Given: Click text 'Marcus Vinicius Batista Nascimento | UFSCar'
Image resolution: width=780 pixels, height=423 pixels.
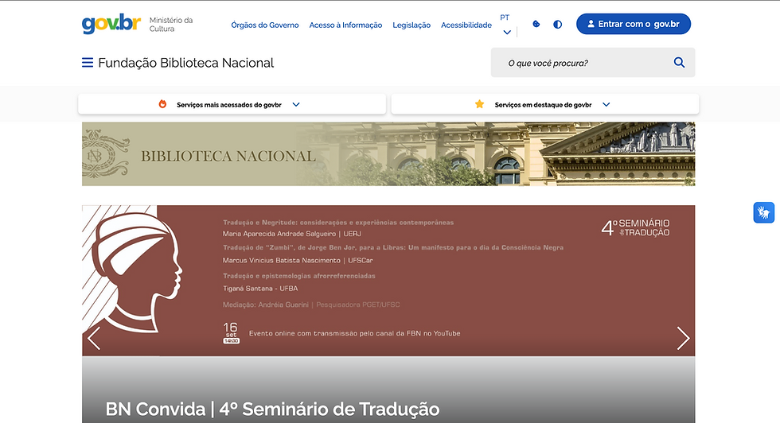Looking at the screenshot, I should (298, 260).
